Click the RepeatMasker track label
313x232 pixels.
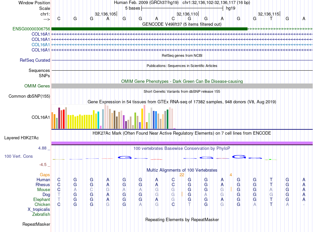coord(36,224)
